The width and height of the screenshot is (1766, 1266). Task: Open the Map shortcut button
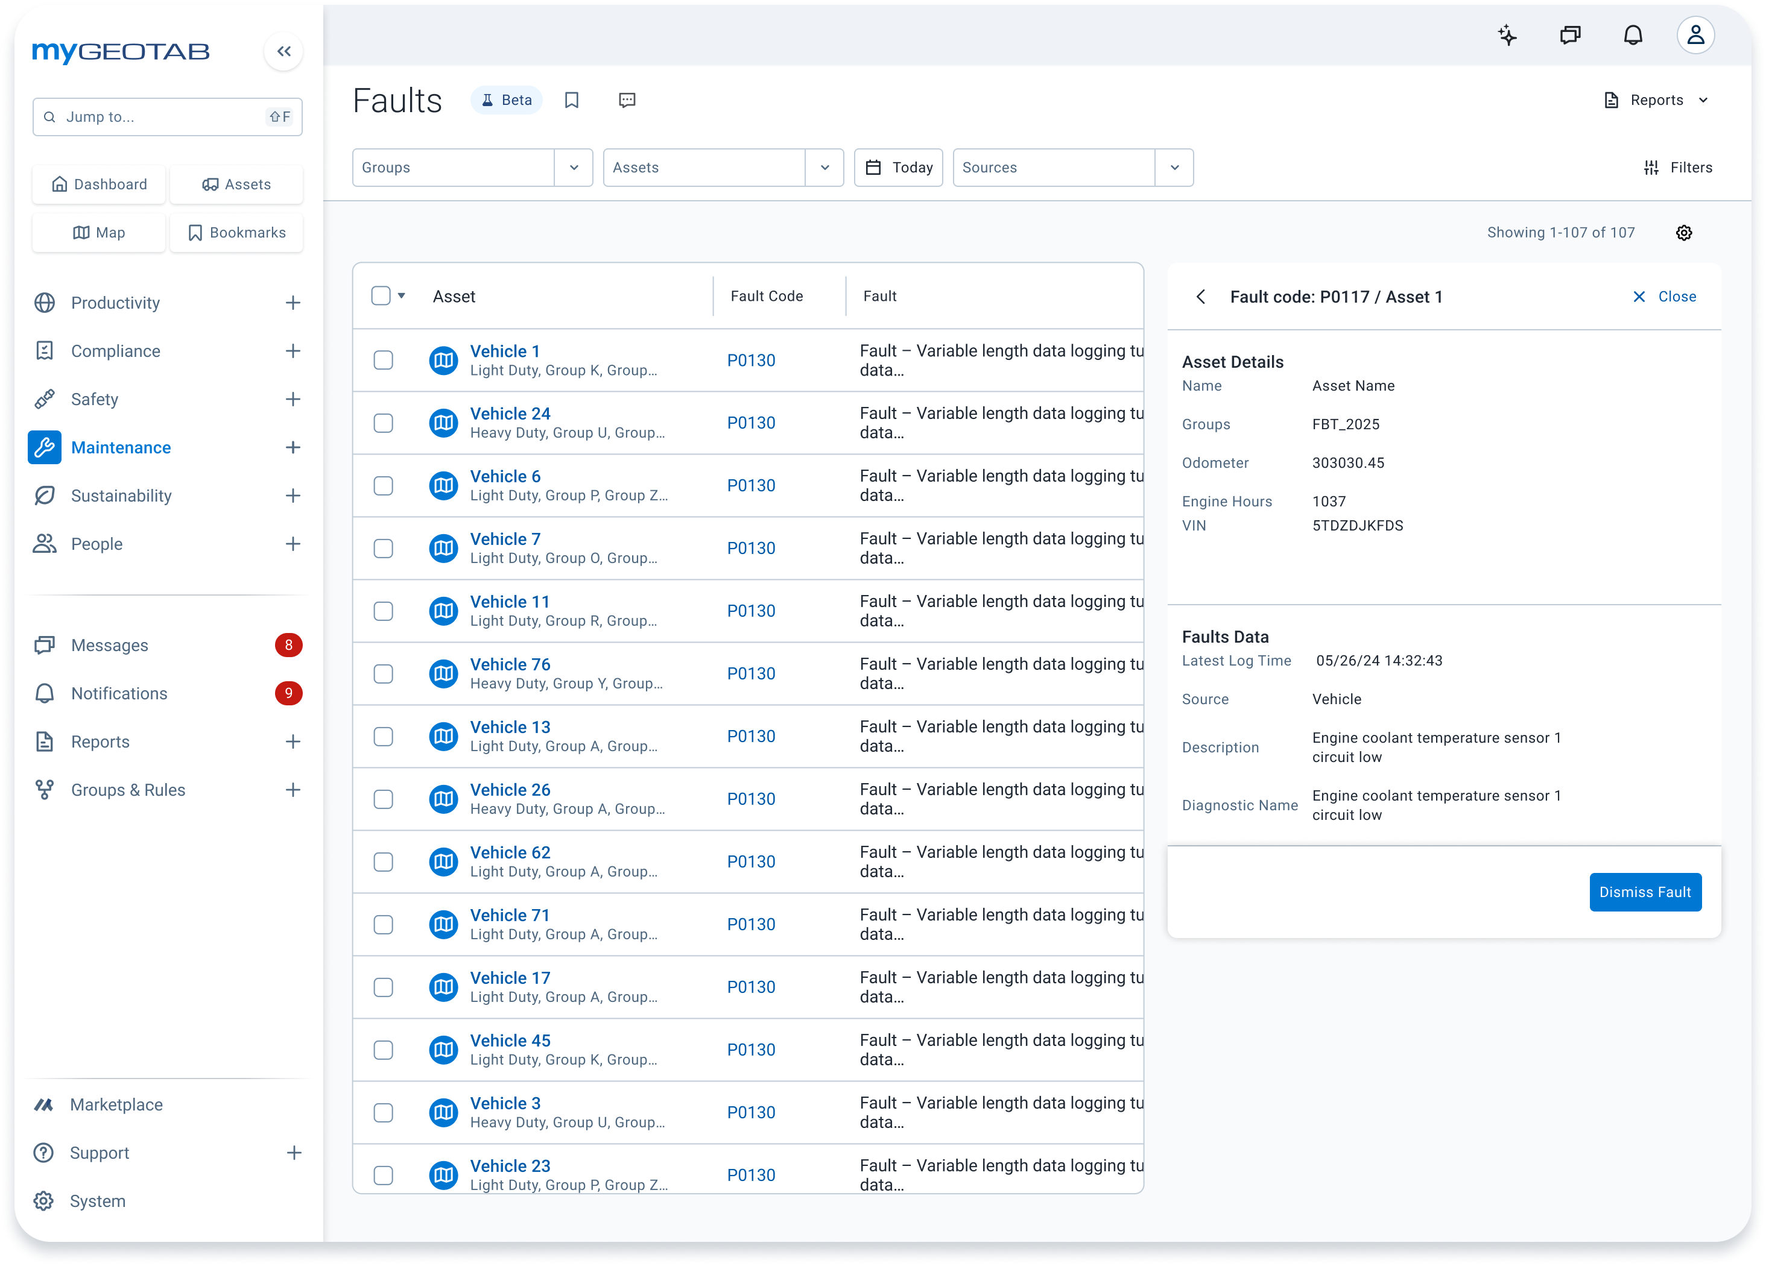99,233
